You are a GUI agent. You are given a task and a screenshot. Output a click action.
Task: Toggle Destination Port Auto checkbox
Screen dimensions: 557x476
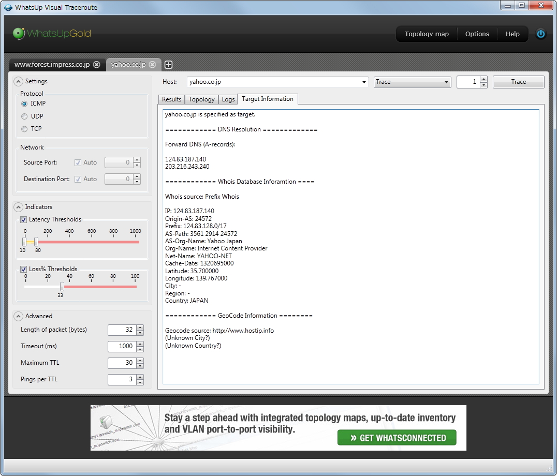78,179
